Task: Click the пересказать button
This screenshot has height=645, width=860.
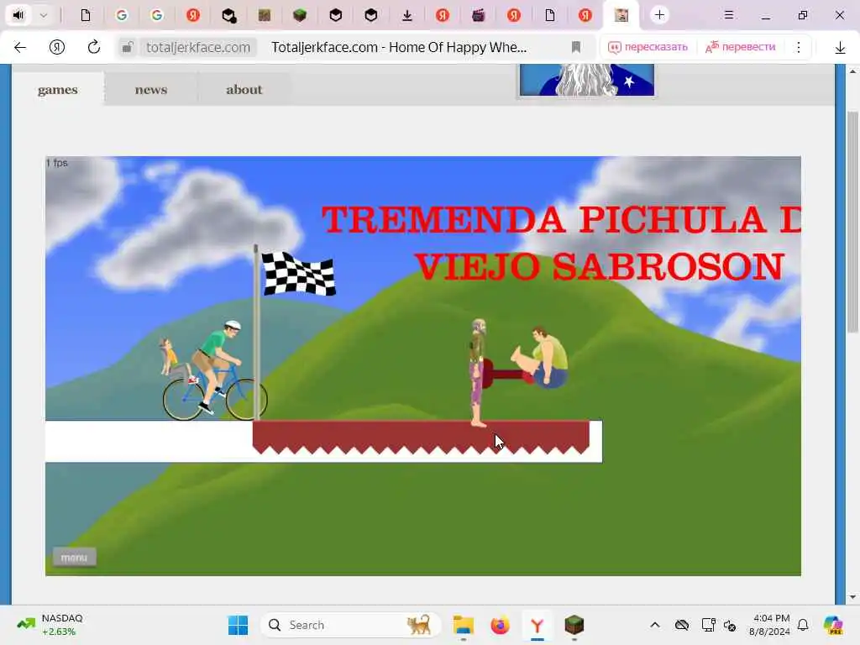Action: point(648,47)
